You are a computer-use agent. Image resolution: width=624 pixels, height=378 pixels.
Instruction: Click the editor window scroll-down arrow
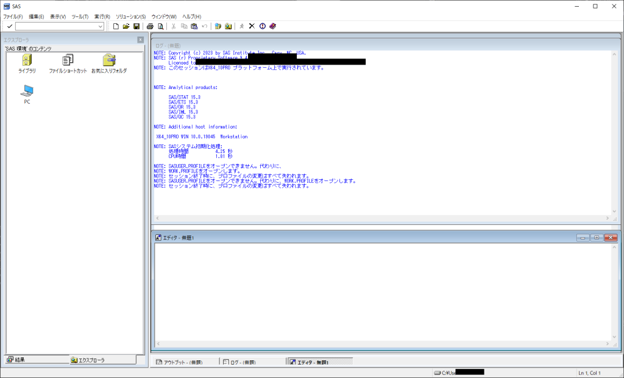[x=614, y=337]
